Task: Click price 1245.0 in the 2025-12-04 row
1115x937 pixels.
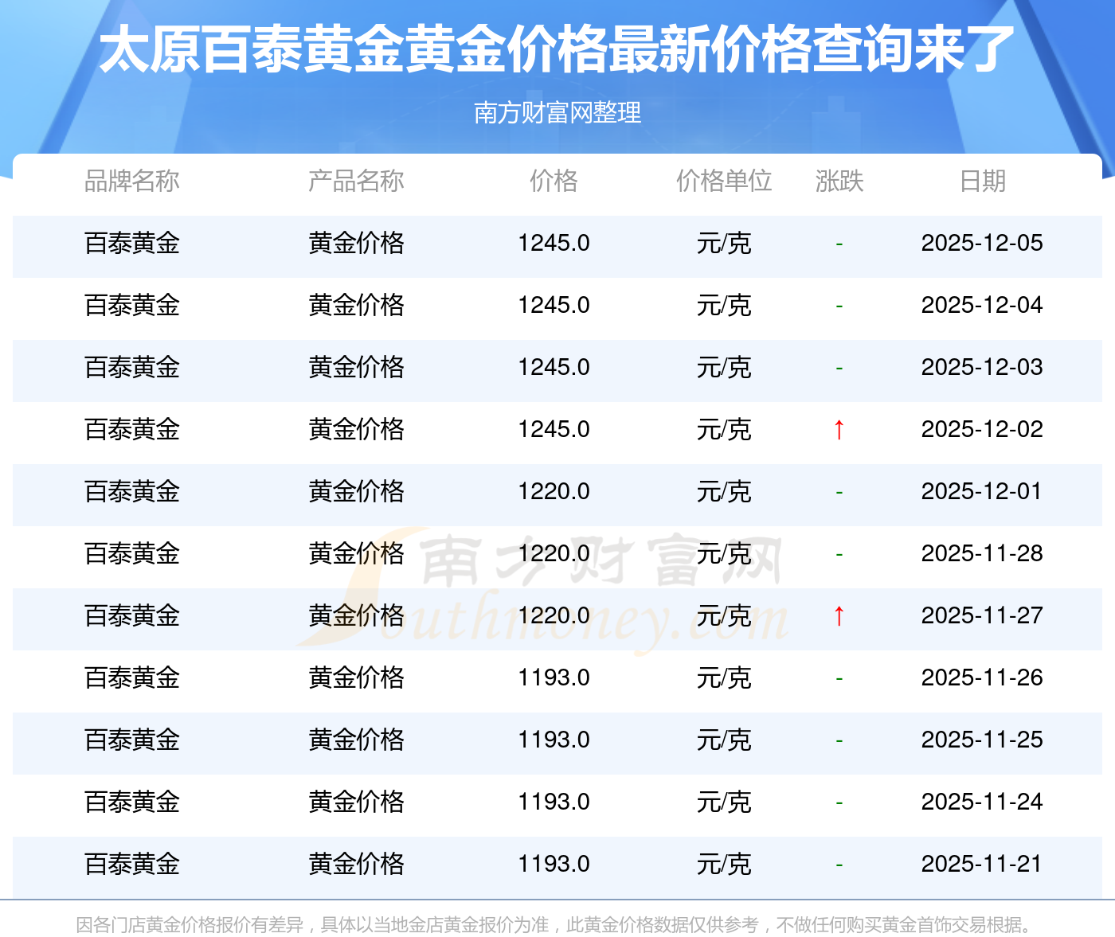Action: pyautogui.click(x=554, y=306)
